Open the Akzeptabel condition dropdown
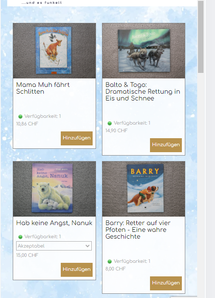This screenshot has width=215, height=298. point(54,246)
